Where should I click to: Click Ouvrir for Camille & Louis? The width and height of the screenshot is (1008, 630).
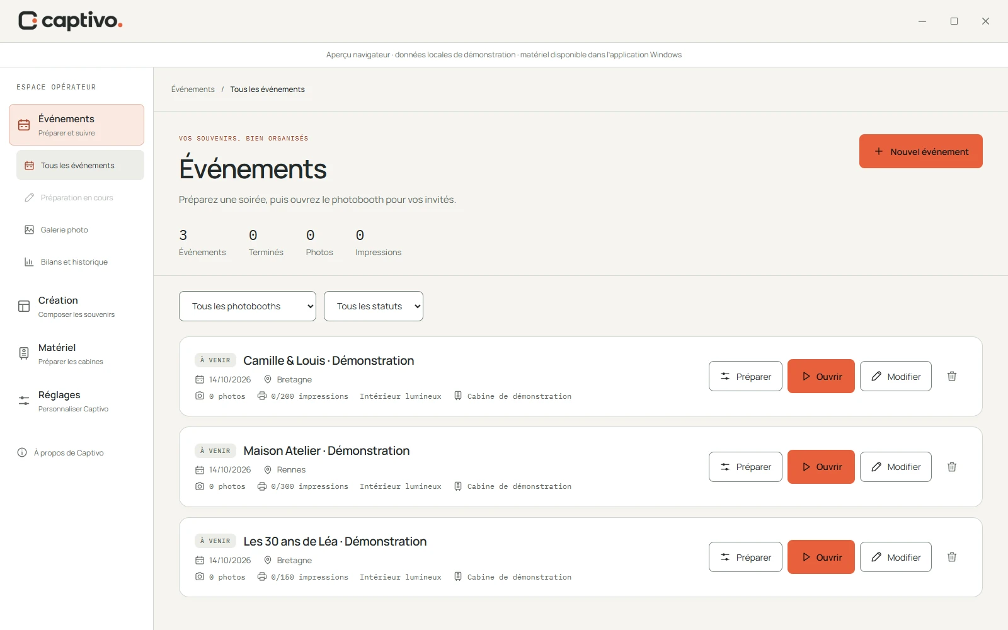point(821,376)
